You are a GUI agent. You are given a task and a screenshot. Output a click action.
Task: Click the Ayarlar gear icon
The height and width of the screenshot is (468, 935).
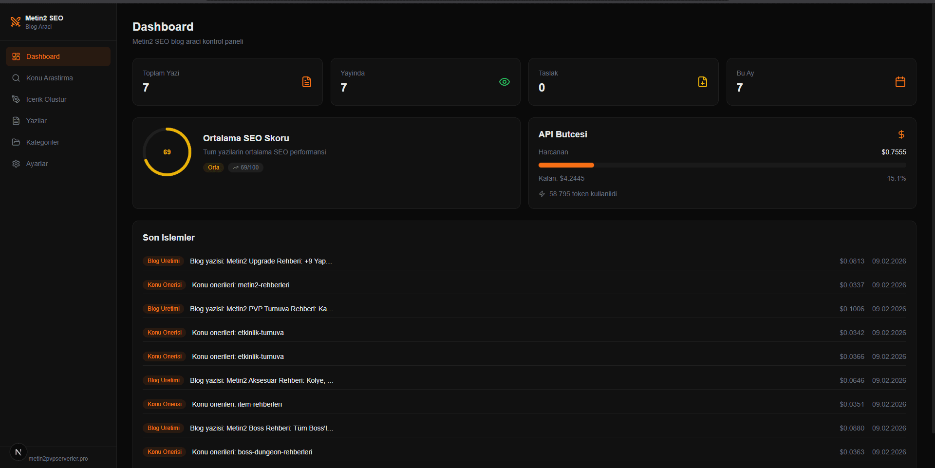click(x=16, y=164)
